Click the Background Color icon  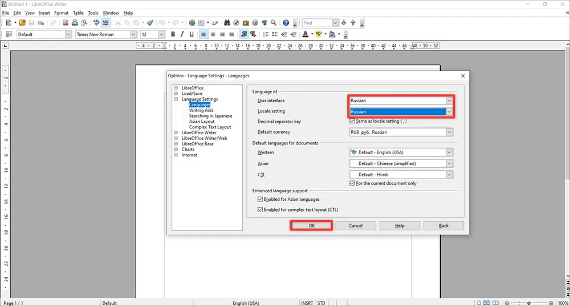[x=332, y=35]
